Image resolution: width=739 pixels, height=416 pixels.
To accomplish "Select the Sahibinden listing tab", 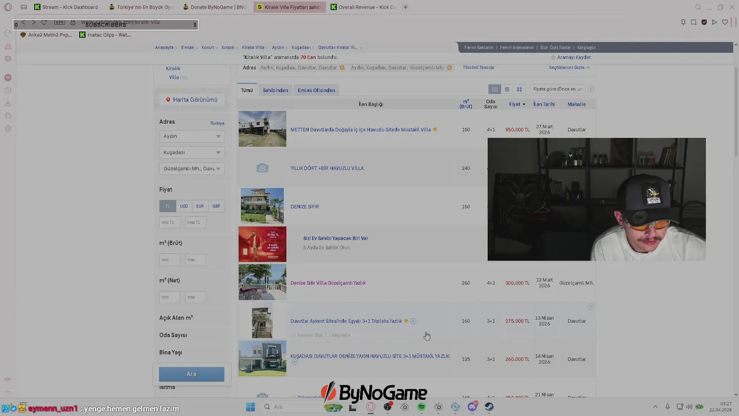I will point(275,90).
